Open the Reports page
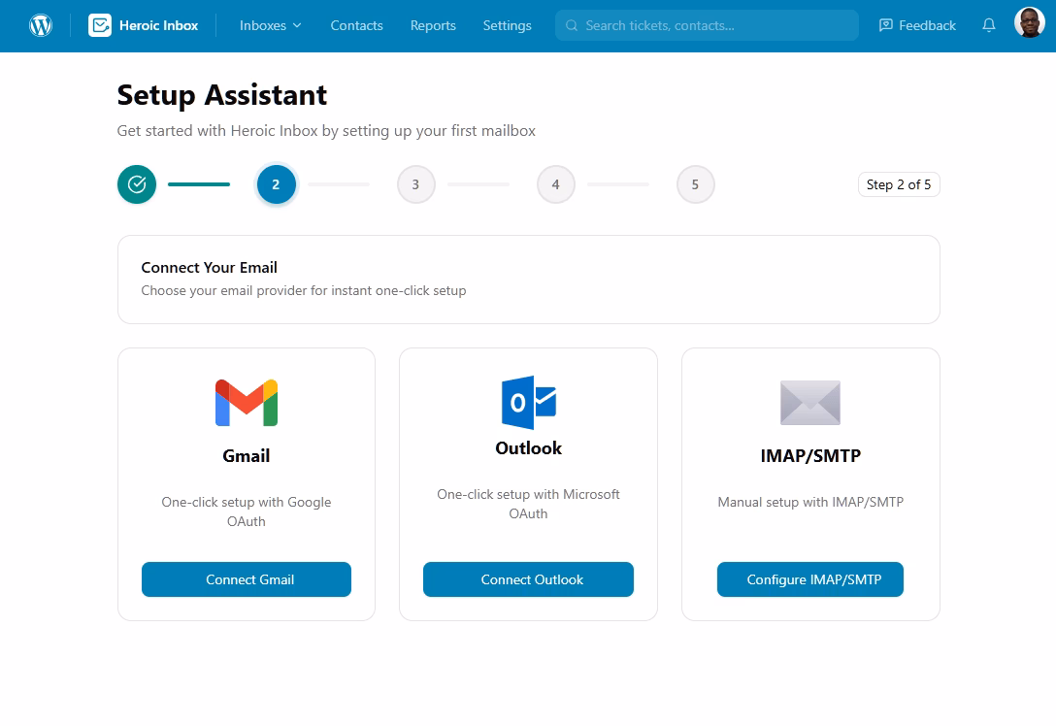The image size is (1056, 726). pyautogui.click(x=433, y=25)
